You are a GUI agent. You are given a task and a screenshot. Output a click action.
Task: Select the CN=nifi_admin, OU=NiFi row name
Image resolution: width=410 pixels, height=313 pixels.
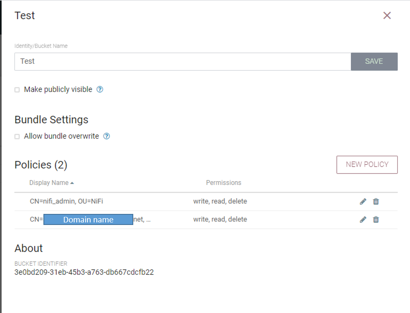[66, 201]
